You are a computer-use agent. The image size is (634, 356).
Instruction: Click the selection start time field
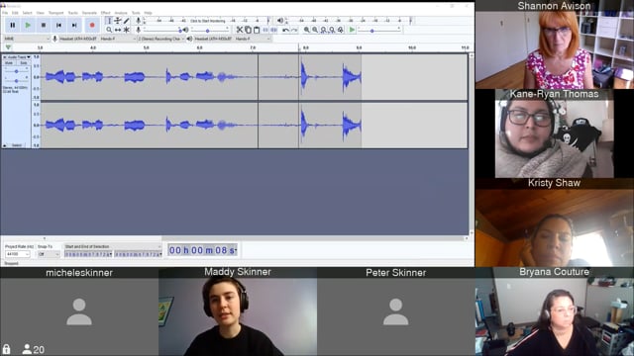tap(88, 254)
